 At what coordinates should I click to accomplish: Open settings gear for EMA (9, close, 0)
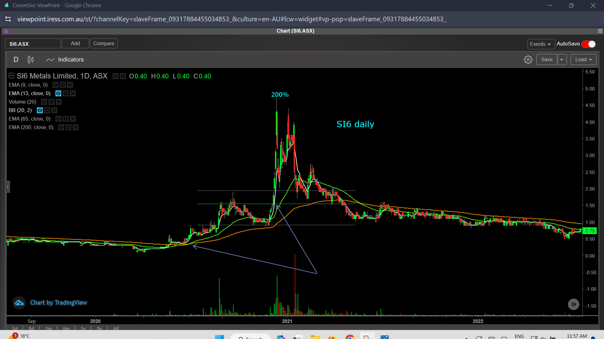63,85
